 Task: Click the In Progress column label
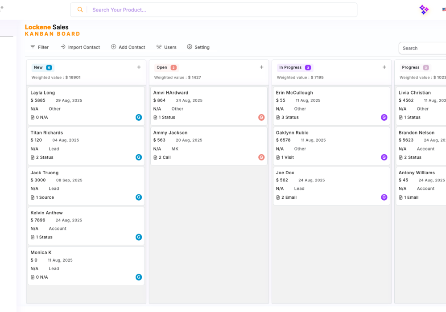(x=290, y=67)
